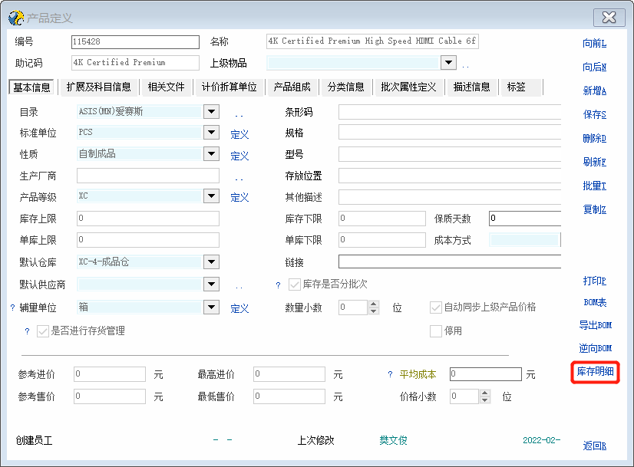
Task: Open the BOM表 view
Action: tap(594, 302)
